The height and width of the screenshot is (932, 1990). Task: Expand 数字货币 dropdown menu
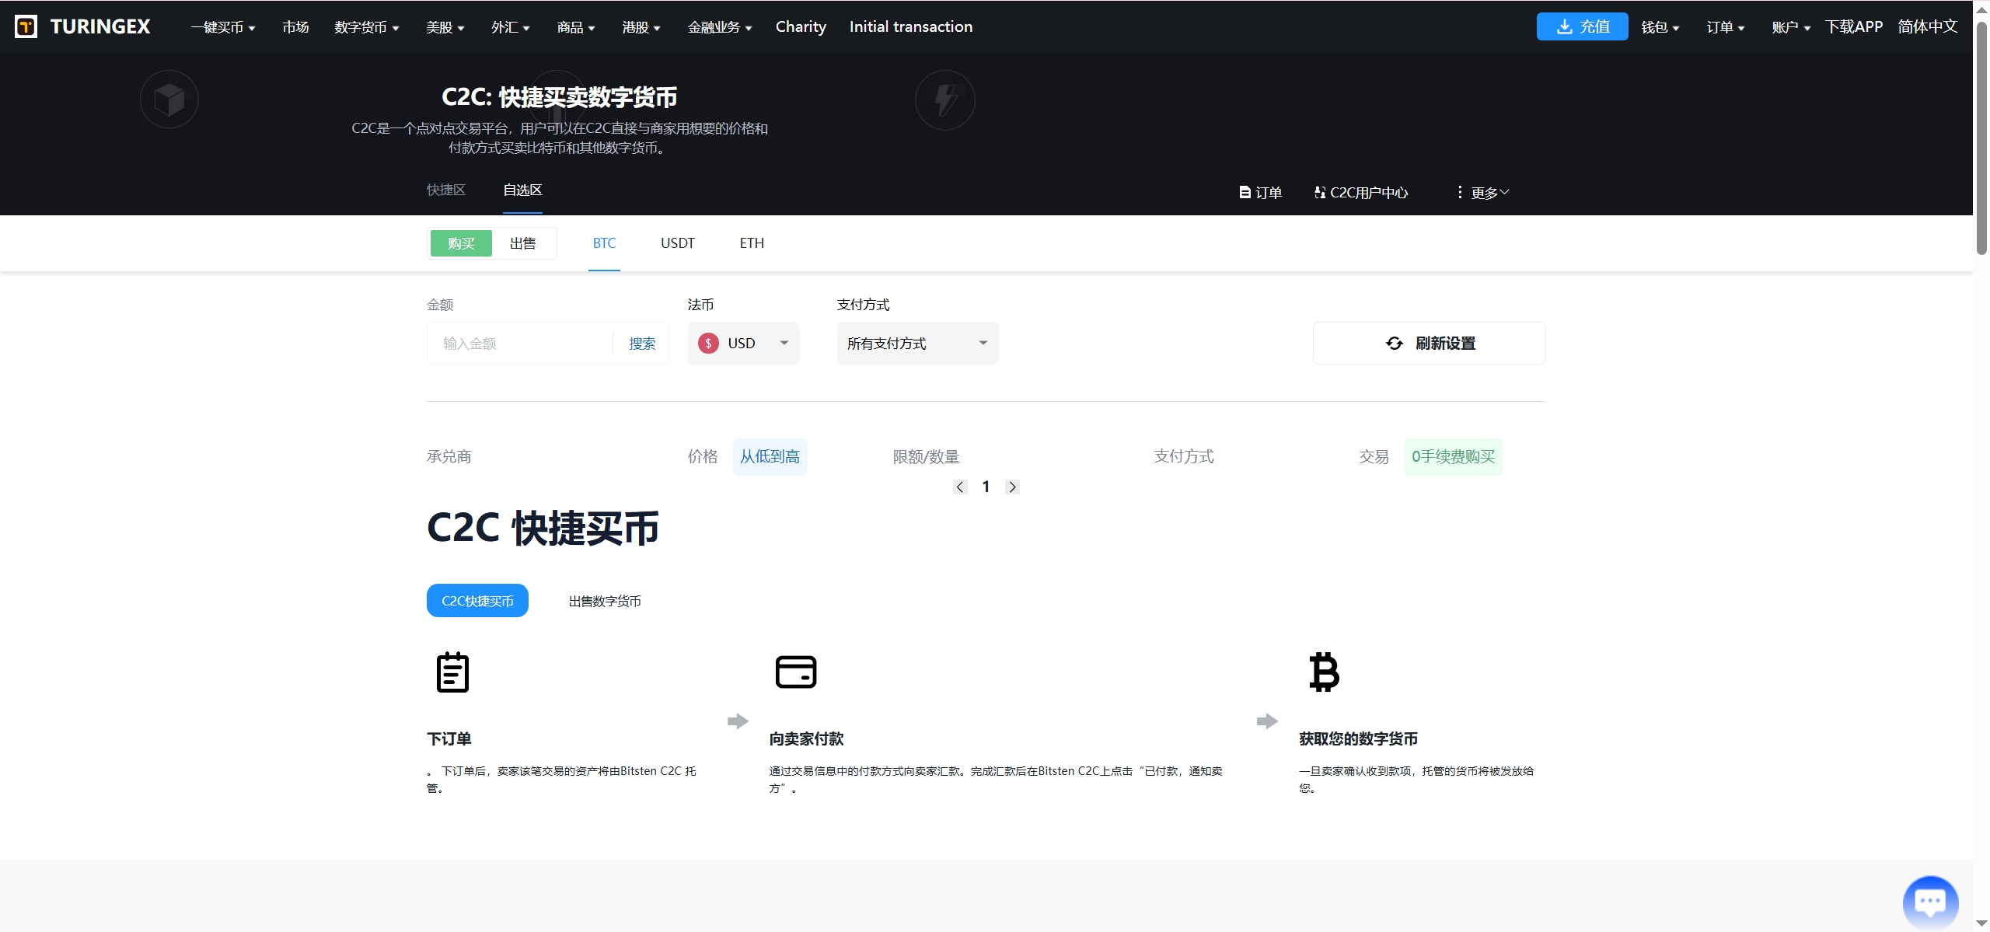tap(367, 27)
